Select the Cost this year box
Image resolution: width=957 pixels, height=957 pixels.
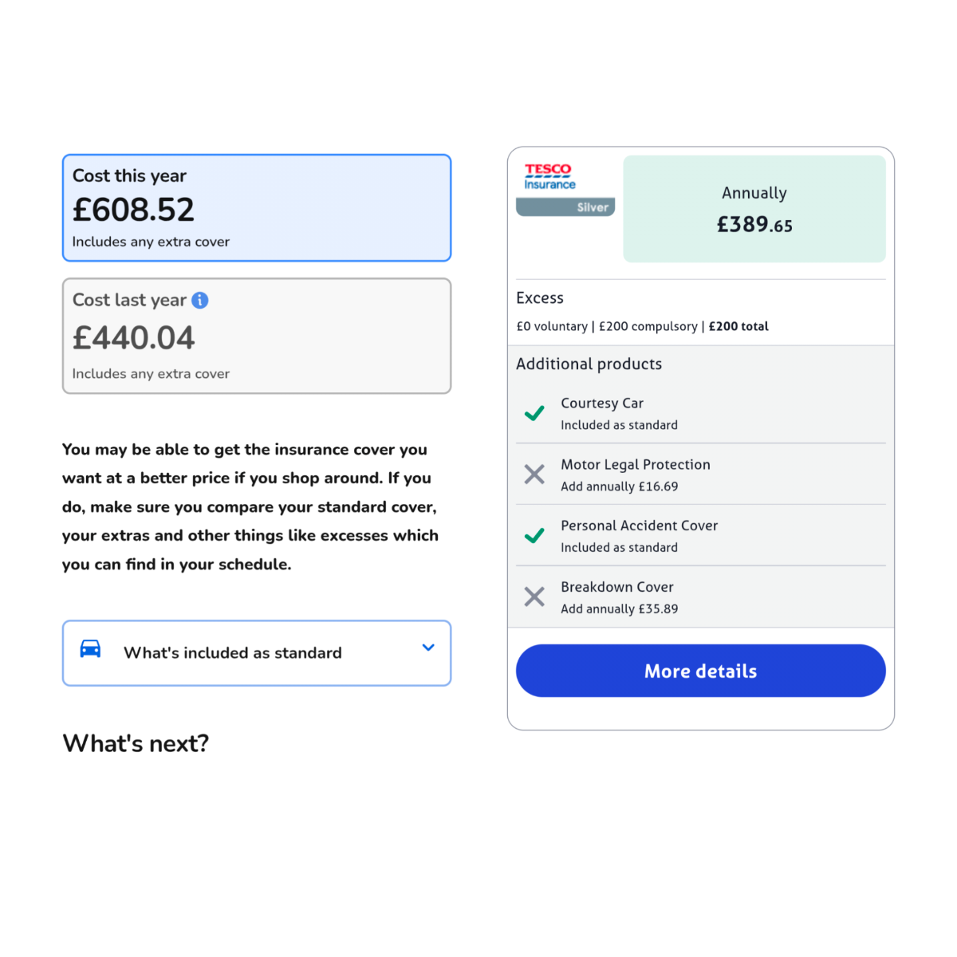point(257,207)
